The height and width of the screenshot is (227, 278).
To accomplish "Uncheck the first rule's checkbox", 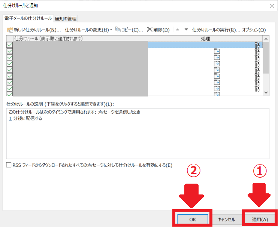I will click(10, 45).
